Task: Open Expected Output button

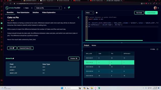Action: coord(25,48)
